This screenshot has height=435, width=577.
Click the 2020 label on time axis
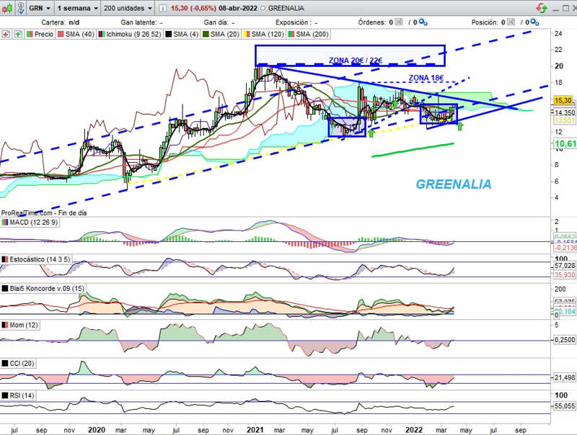tap(97, 430)
